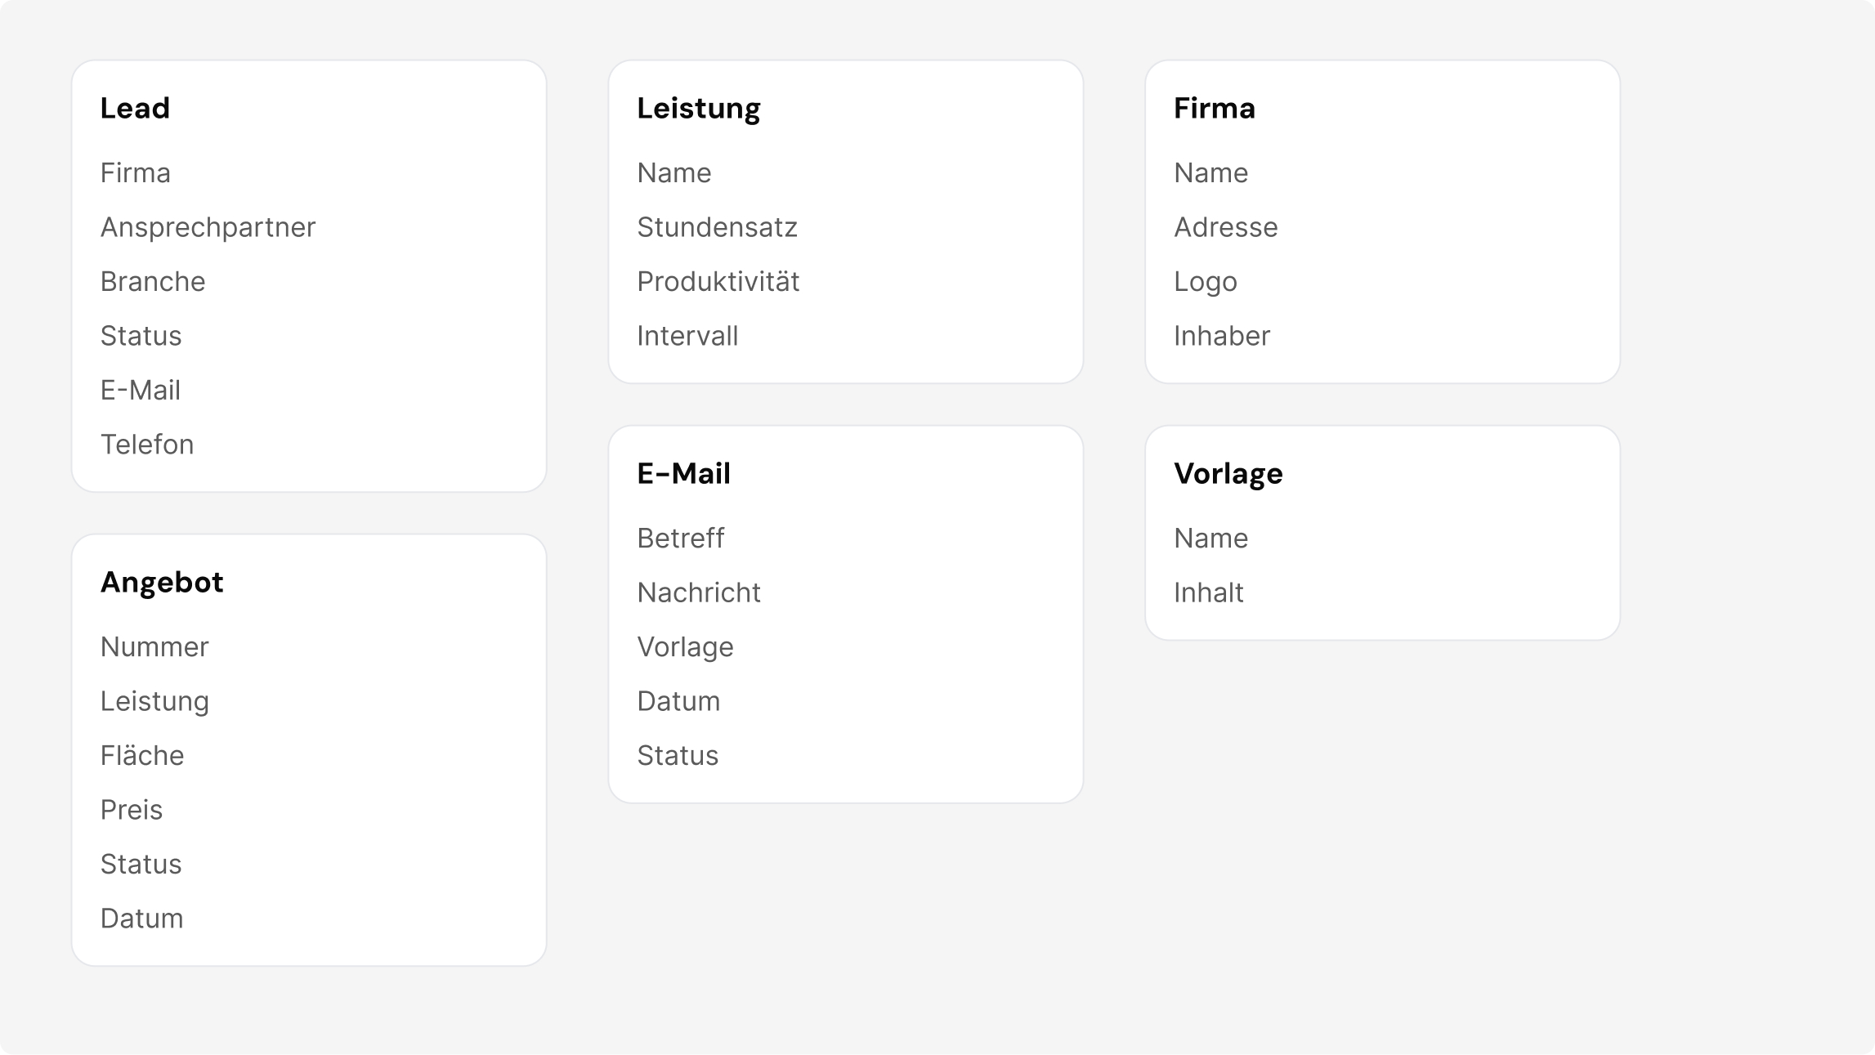Viewport: 1875px width, 1055px height.
Task: Select Betreff in E-Mail card
Action: tap(681, 538)
